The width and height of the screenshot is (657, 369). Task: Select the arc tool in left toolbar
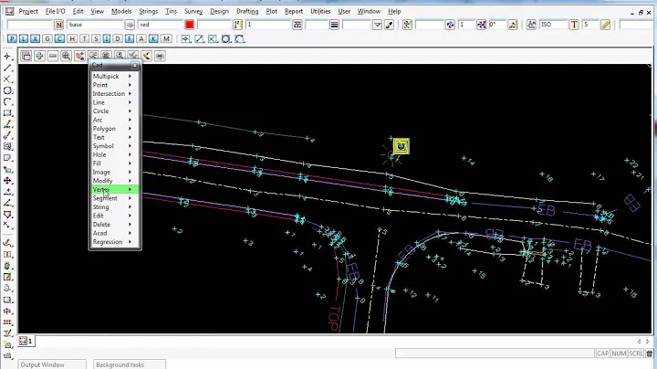[7, 102]
